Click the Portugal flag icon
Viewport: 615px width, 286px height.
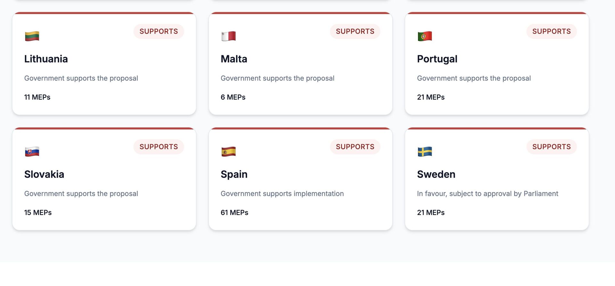[425, 36]
